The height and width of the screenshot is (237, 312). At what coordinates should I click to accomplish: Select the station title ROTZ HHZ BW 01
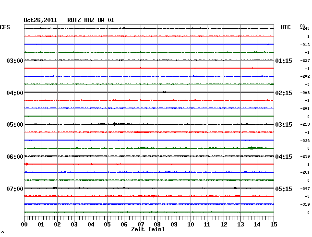pyautogui.click(x=91, y=20)
